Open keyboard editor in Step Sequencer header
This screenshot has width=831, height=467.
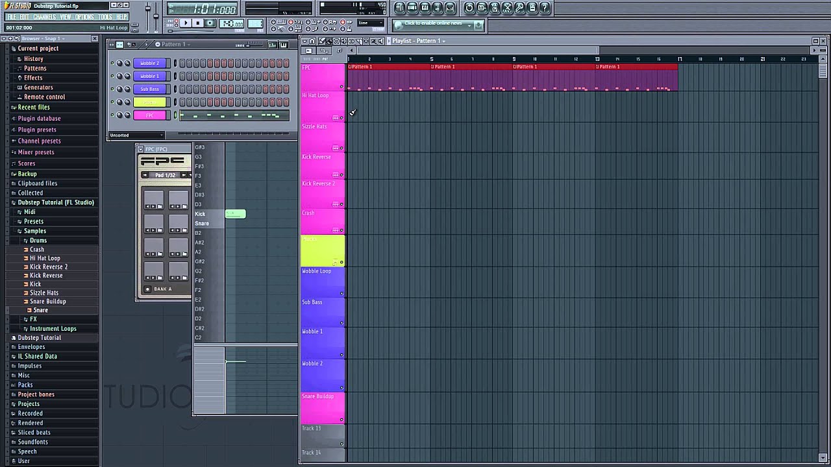pyautogui.click(x=284, y=45)
